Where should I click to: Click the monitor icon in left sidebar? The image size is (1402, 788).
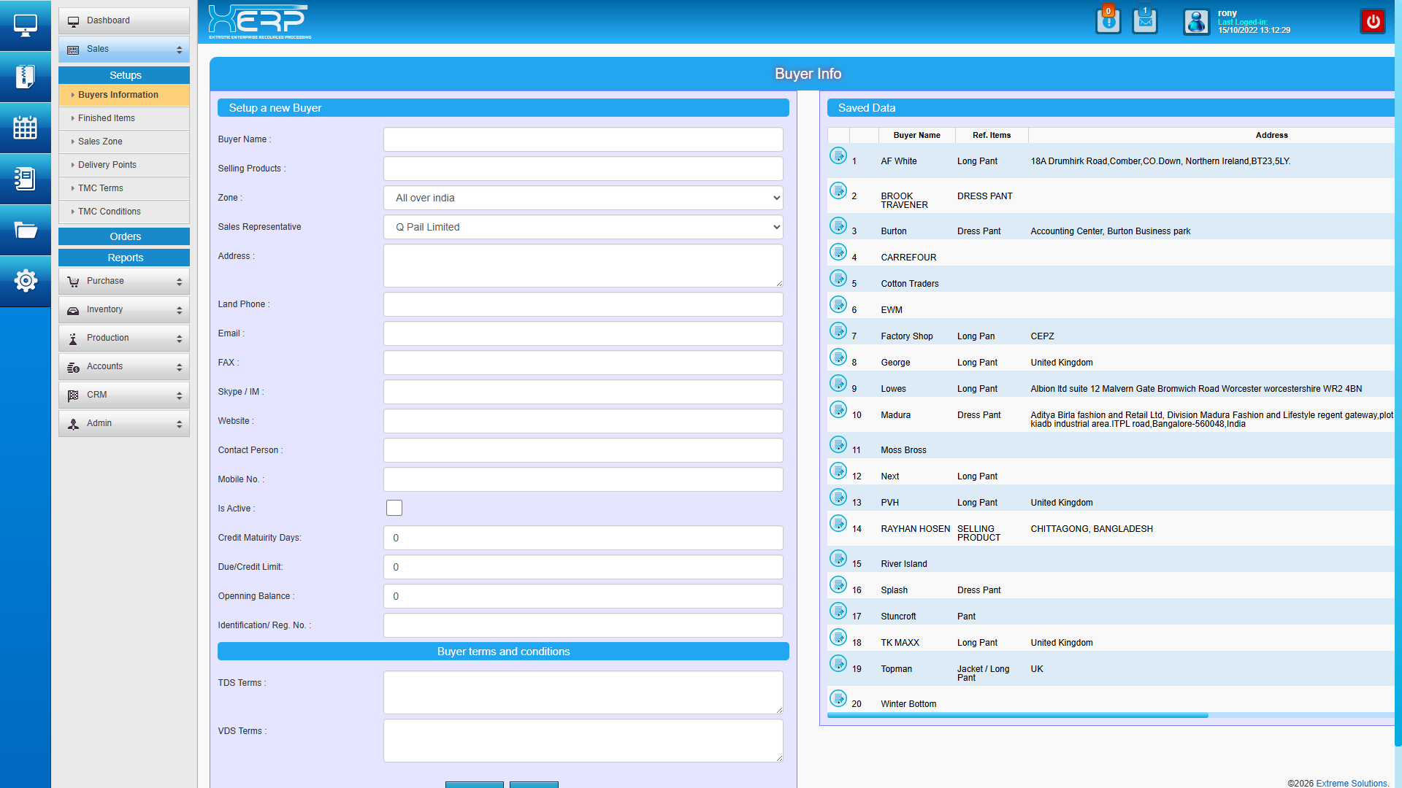[x=26, y=26]
